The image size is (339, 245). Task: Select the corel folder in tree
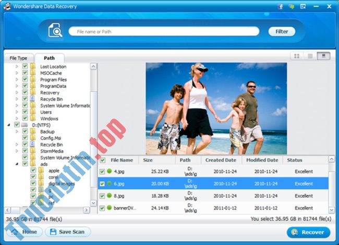(x=53, y=177)
